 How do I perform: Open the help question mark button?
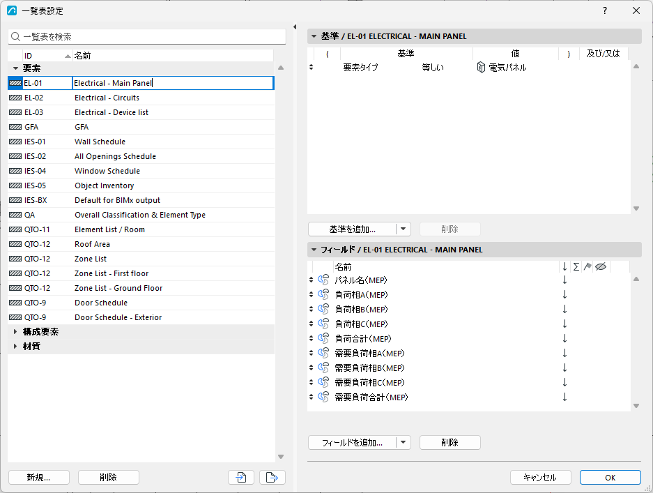pyautogui.click(x=605, y=11)
